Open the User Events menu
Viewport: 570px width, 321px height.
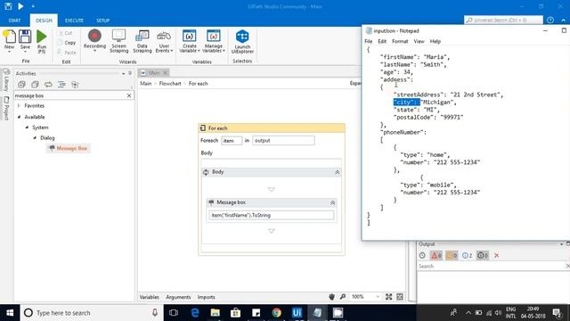click(164, 41)
